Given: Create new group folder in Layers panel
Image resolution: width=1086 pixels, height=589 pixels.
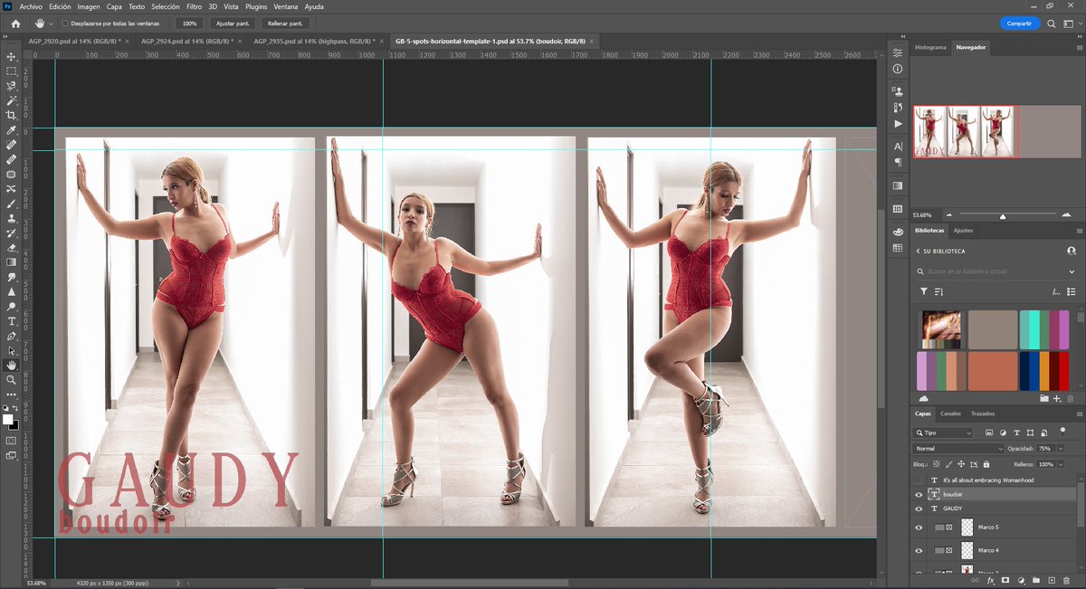Looking at the screenshot, I should tap(1036, 580).
